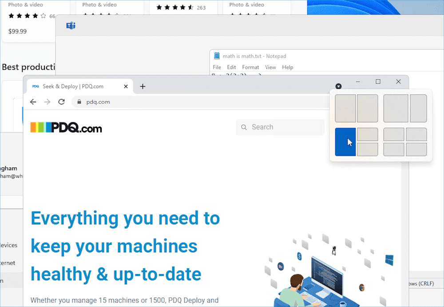
Task: Click the Search field on the PDQ site
Action: click(280, 127)
